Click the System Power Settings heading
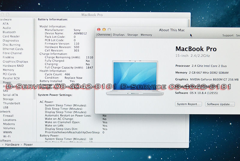Image resolution: width=240 pixels, height=161 pixels. coord(55,95)
